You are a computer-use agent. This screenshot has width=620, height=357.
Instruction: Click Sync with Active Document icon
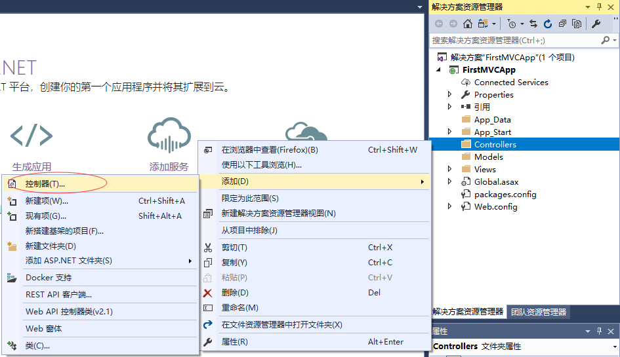(533, 24)
